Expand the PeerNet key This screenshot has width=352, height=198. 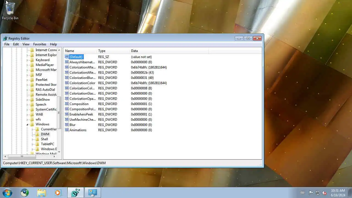coord(28,80)
